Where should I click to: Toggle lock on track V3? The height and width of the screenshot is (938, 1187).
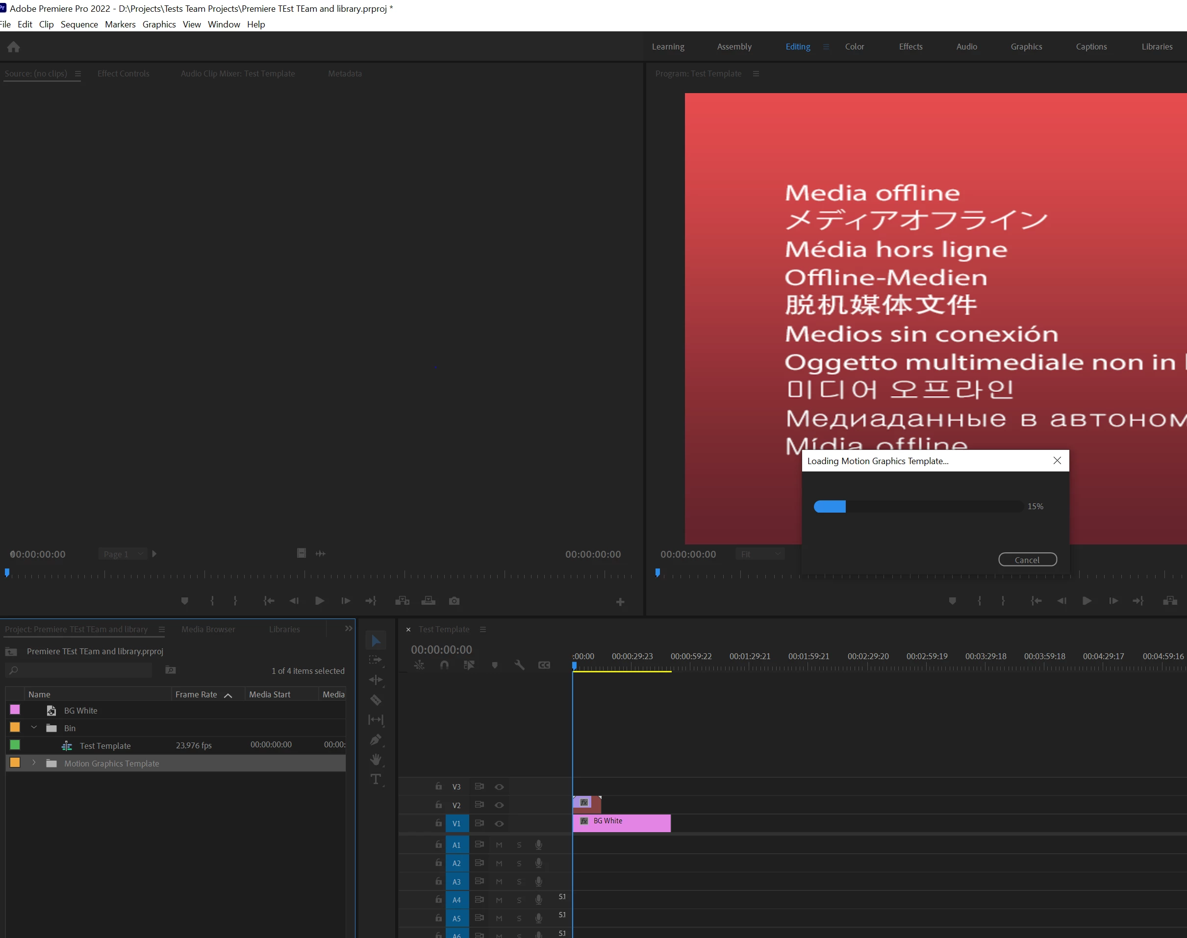coord(438,787)
